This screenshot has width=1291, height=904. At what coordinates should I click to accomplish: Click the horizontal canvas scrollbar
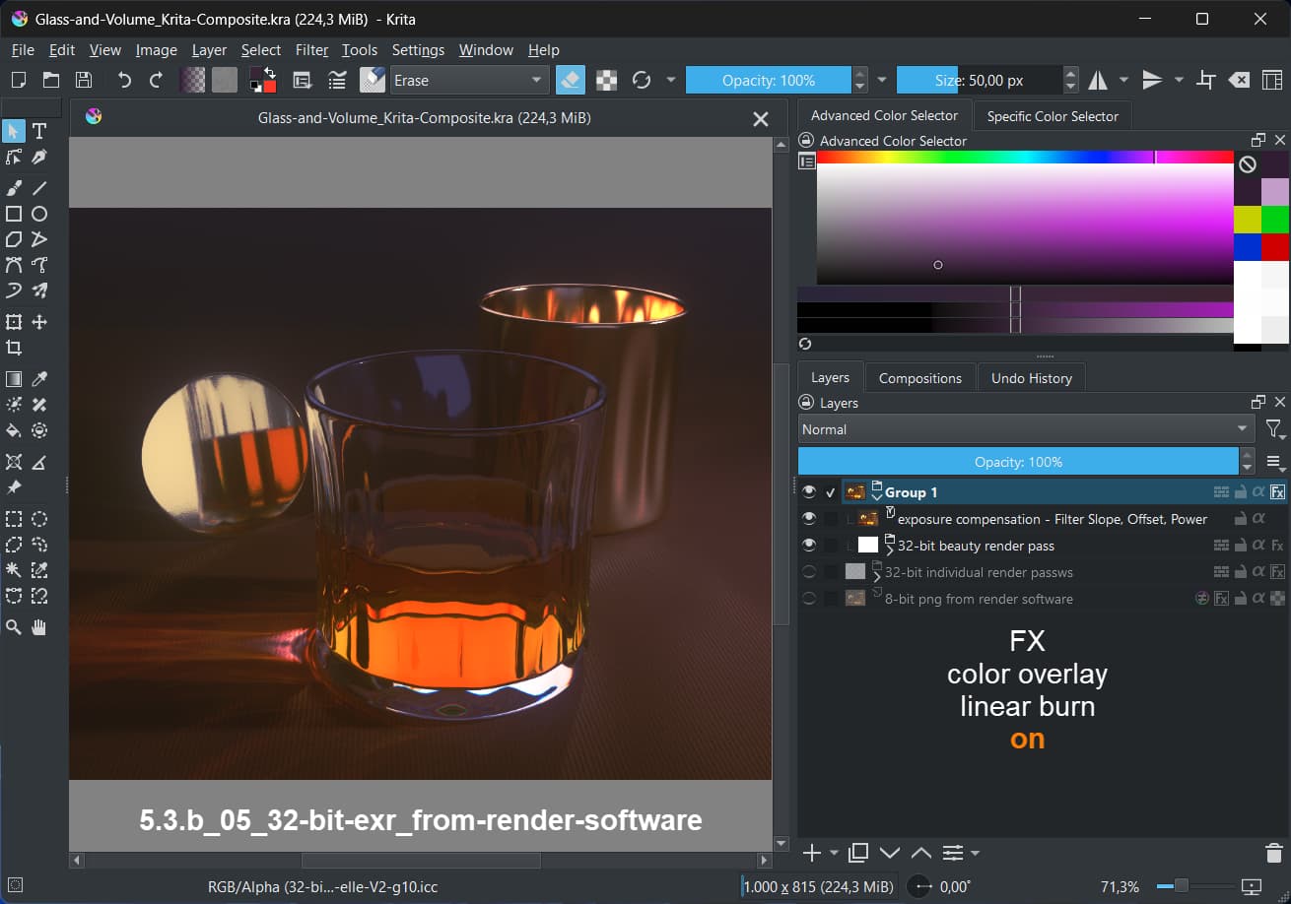click(421, 861)
